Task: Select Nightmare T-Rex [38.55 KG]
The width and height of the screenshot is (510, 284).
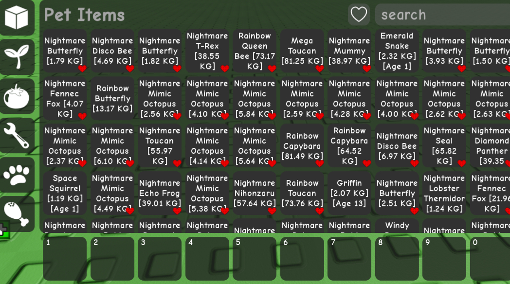Action: coord(207,51)
